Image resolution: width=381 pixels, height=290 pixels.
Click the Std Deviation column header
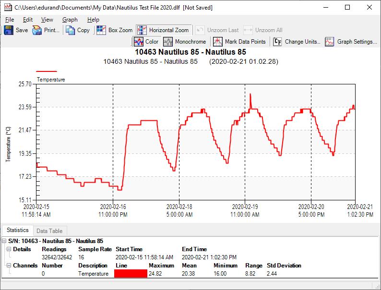pyautogui.click(x=284, y=266)
